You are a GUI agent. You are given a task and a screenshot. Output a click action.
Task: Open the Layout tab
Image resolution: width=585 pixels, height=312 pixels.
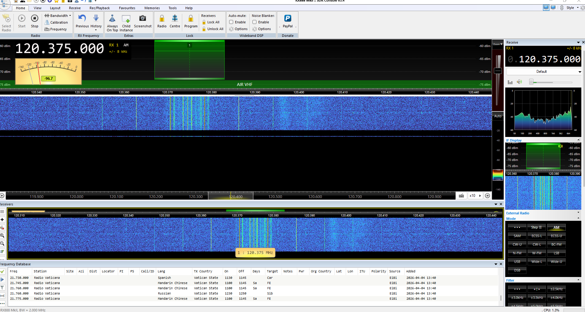(x=55, y=8)
